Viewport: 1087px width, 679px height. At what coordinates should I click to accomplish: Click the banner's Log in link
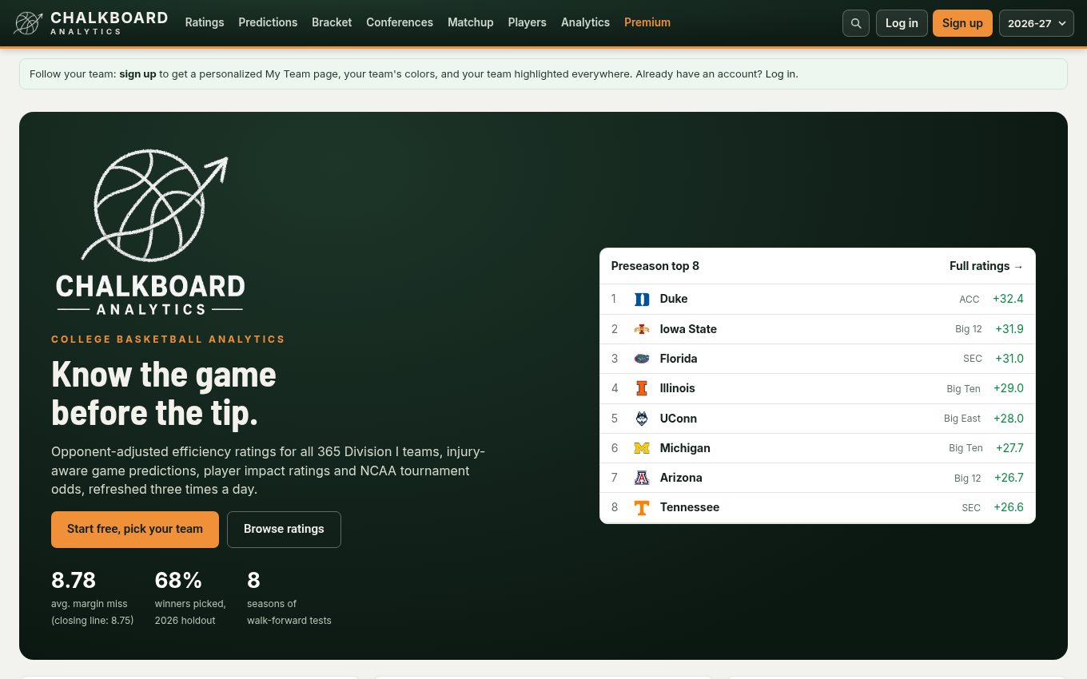(x=780, y=74)
